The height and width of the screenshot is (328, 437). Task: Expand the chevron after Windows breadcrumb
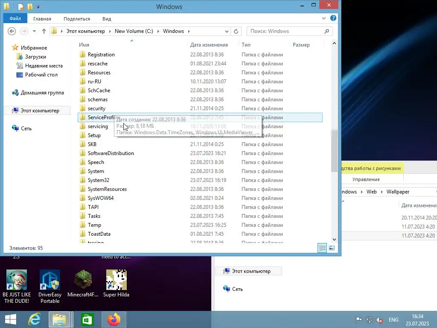pos(189,31)
